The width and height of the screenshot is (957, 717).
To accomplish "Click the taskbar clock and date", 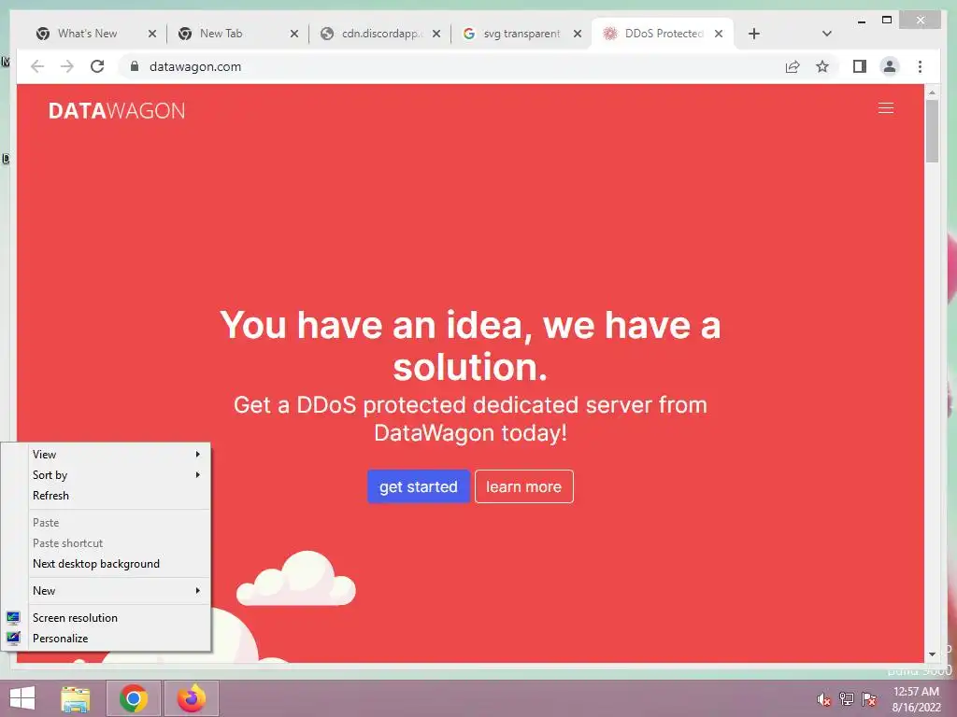I will 916,699.
